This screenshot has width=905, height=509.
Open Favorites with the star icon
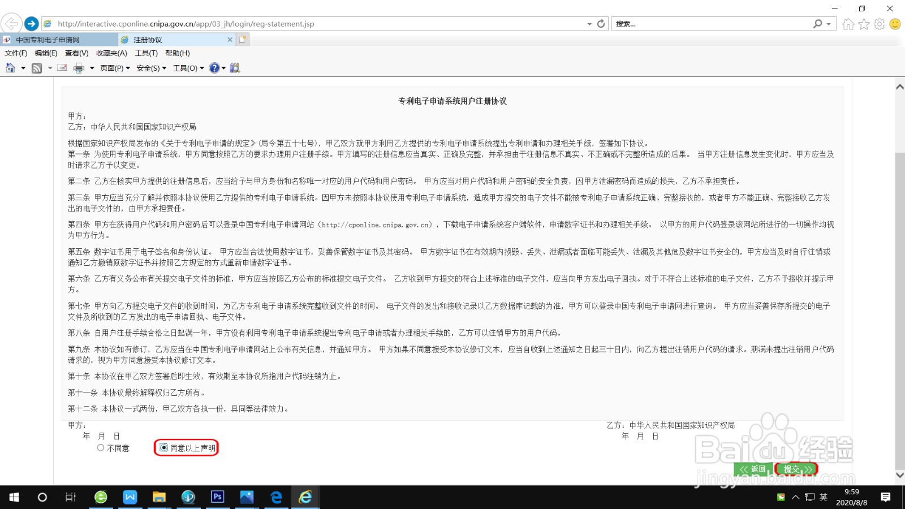point(863,24)
